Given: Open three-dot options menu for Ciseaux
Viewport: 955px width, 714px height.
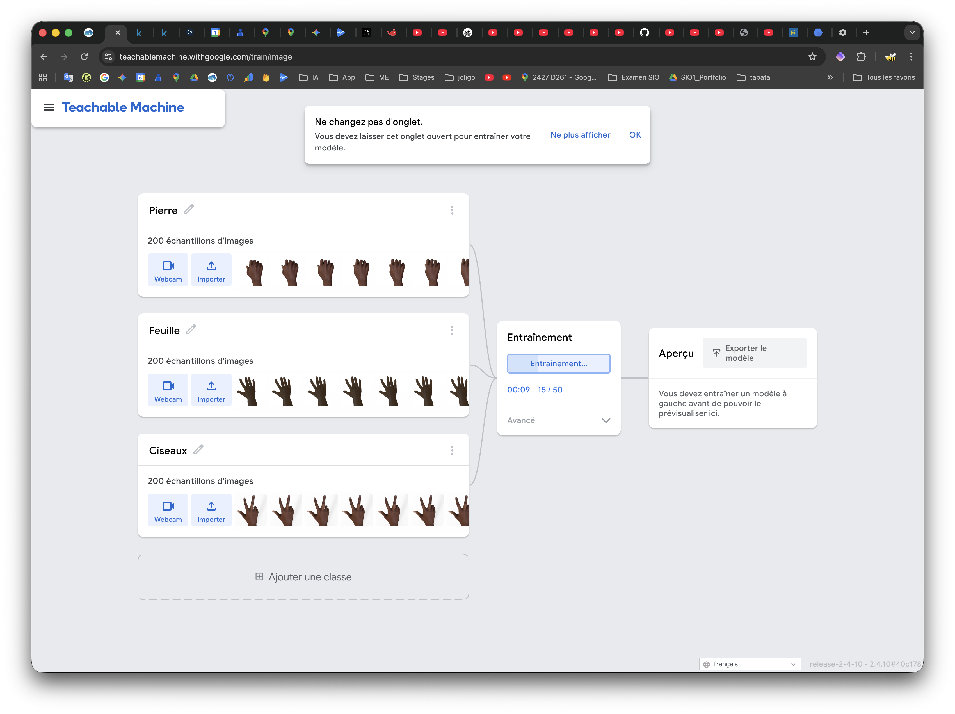Looking at the screenshot, I should (x=452, y=451).
